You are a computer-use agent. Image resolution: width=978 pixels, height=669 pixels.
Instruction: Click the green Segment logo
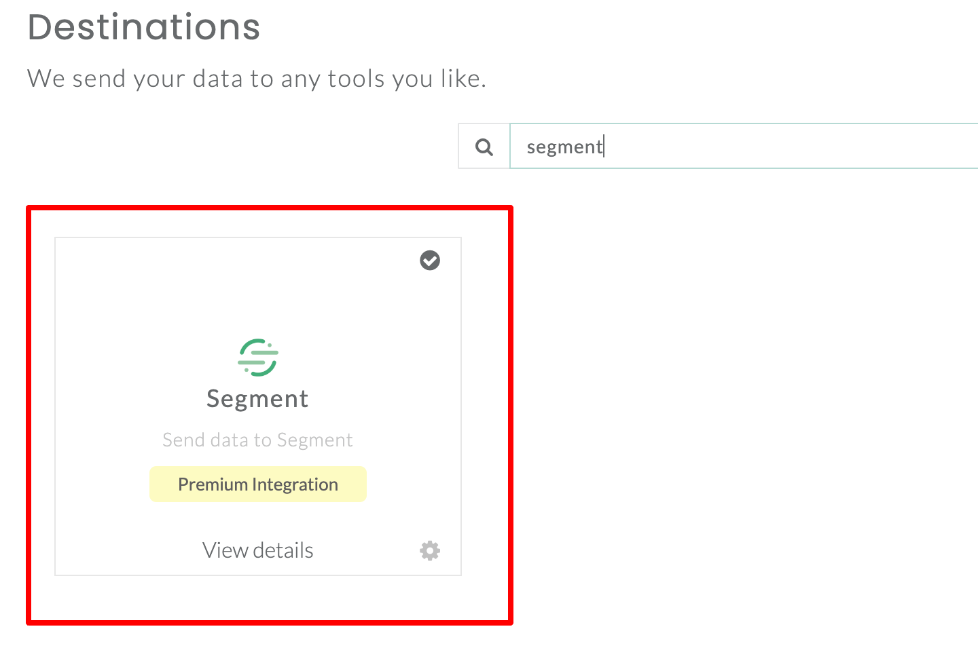pyautogui.click(x=258, y=358)
